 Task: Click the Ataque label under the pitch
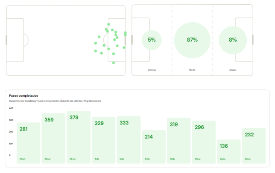point(233,70)
